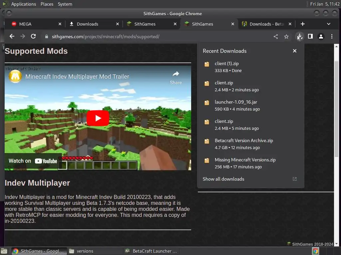Click file icon for launcher-1.09_16.jar
The width and height of the screenshot is (341, 255).
click(x=206, y=103)
